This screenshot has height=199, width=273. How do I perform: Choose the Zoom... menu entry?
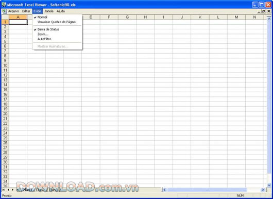(x=58, y=34)
